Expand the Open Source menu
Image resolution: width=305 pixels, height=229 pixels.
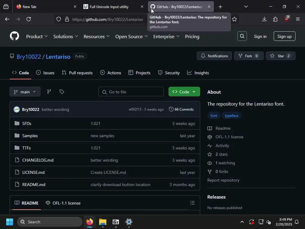click(x=131, y=36)
